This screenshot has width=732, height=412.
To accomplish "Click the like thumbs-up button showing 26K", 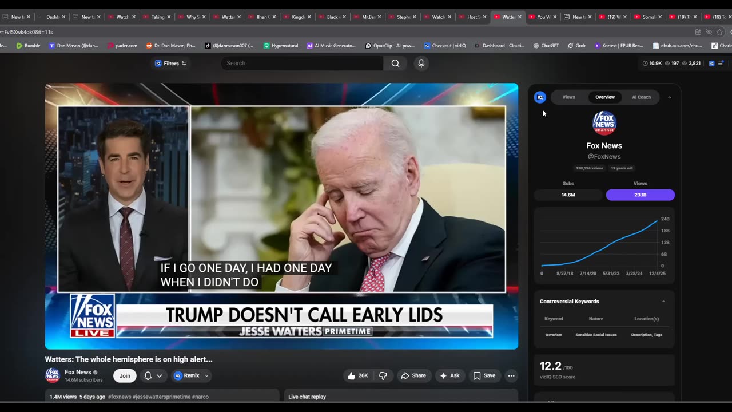I will pos(358,375).
